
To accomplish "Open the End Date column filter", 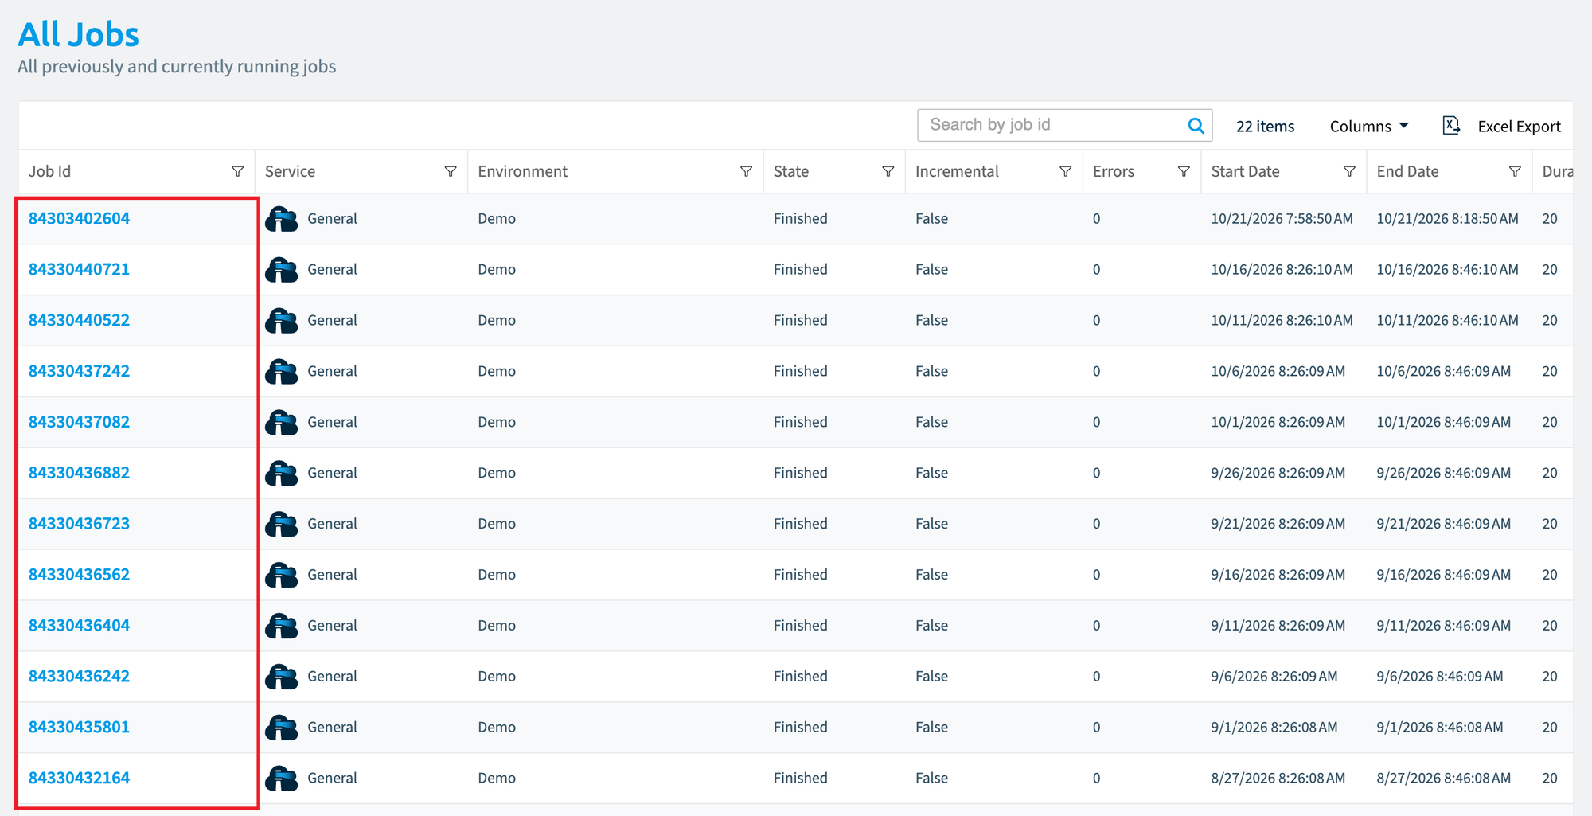I will (x=1515, y=171).
